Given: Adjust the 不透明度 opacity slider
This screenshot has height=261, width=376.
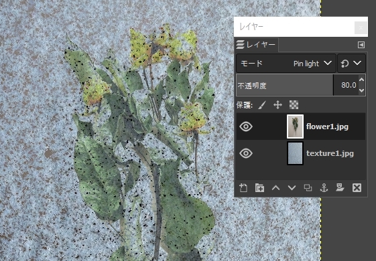Looking at the screenshot, I should coord(285,85).
